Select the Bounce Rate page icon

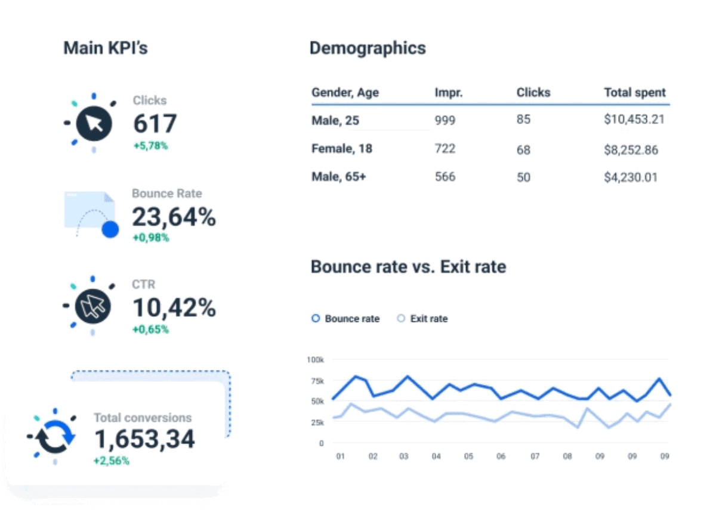(x=88, y=210)
